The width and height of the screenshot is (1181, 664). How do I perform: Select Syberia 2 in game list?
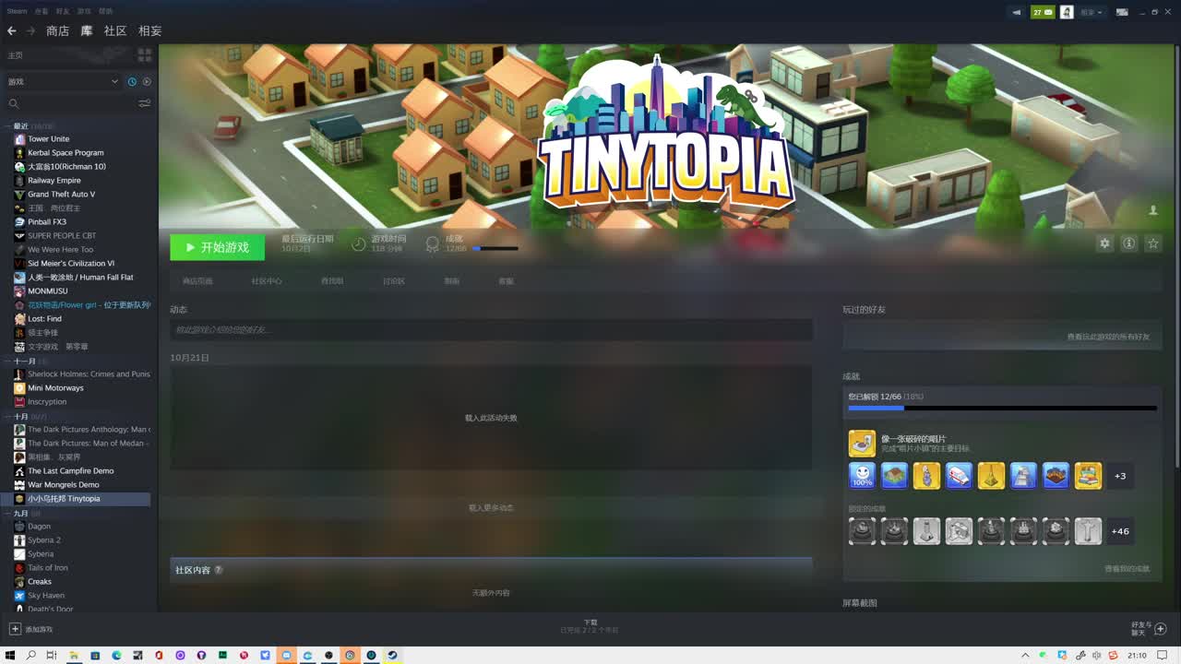click(x=44, y=540)
